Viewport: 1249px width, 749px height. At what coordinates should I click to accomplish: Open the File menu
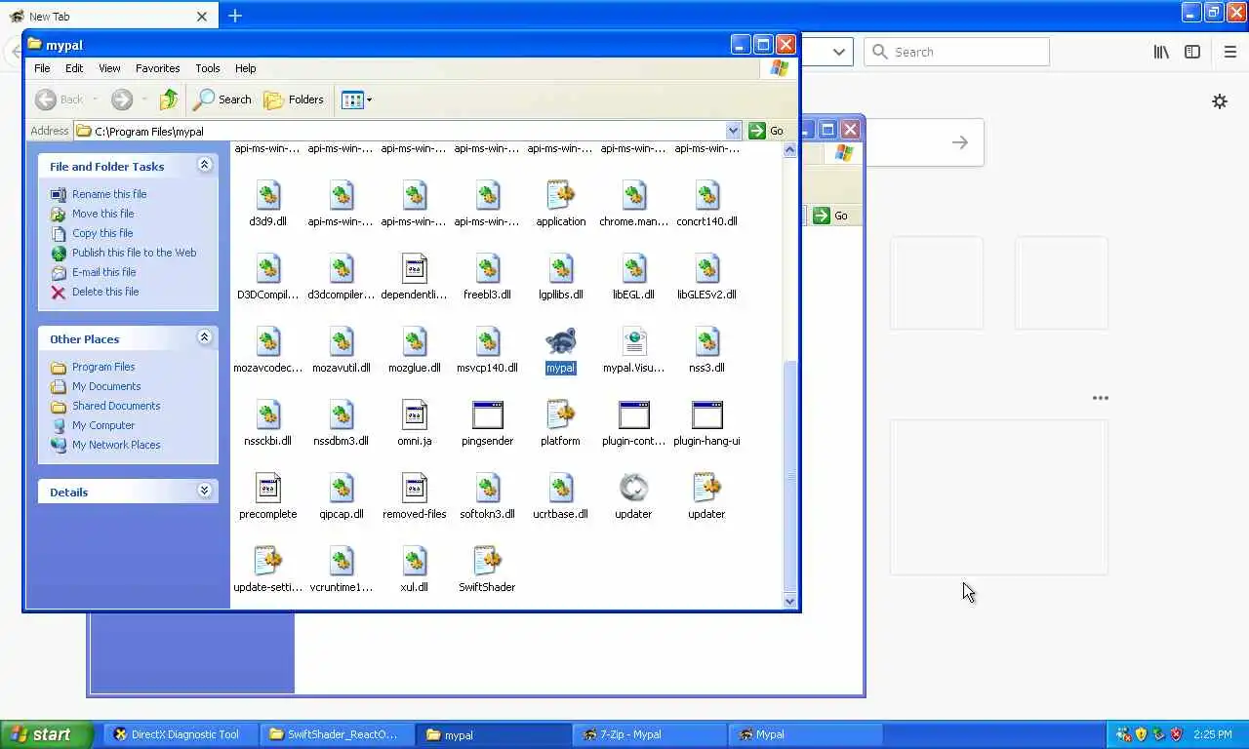click(x=42, y=68)
